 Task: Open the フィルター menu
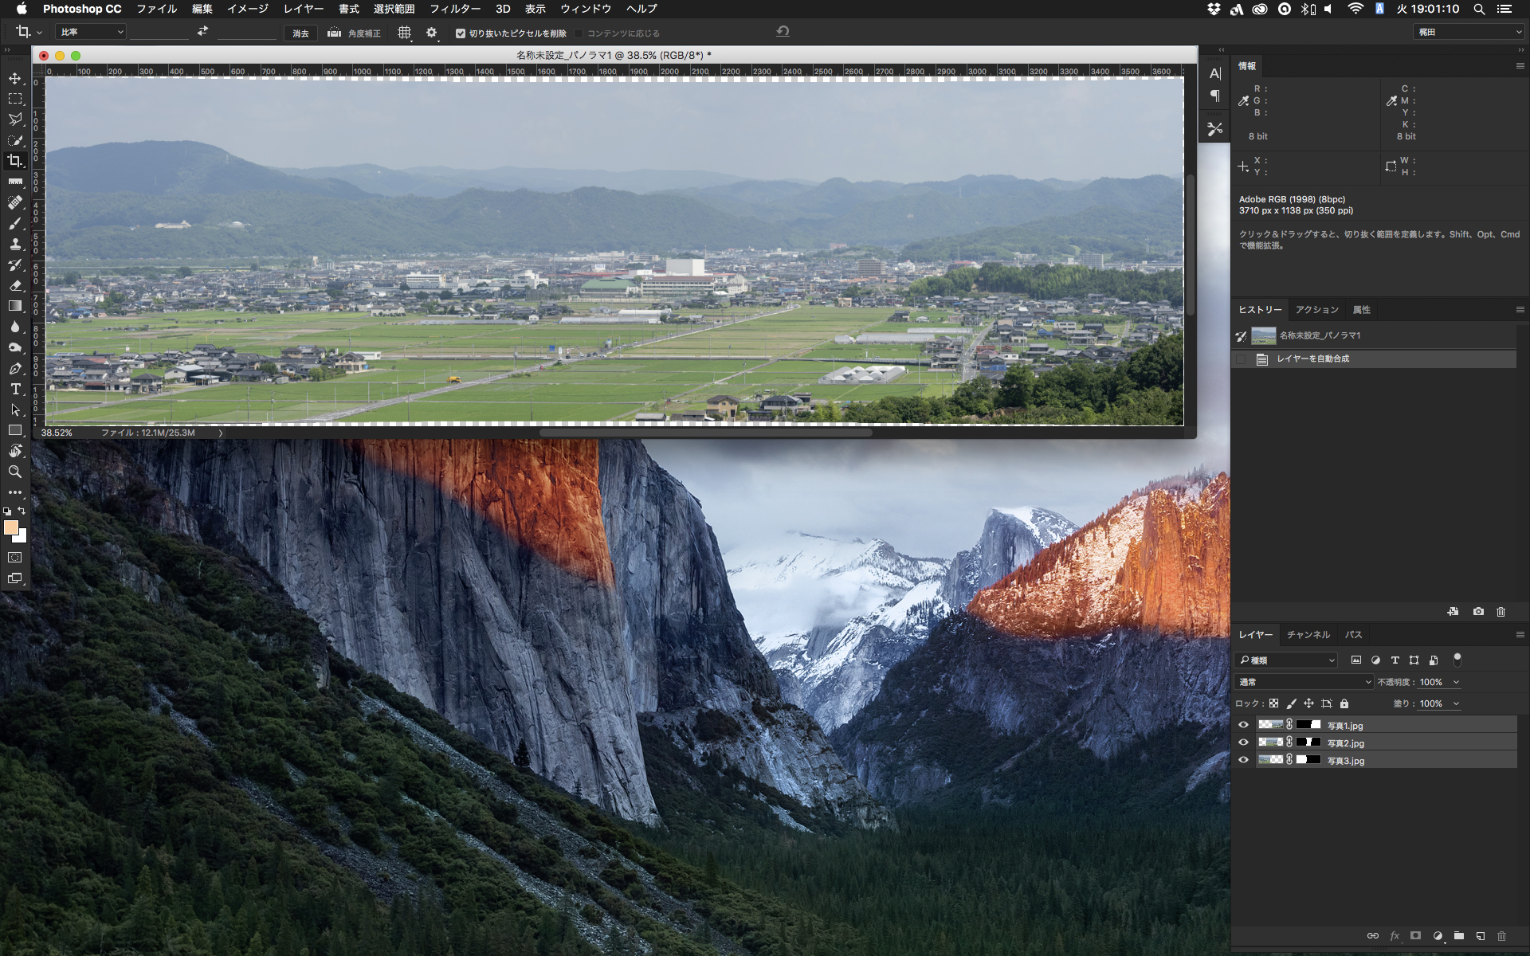455,9
